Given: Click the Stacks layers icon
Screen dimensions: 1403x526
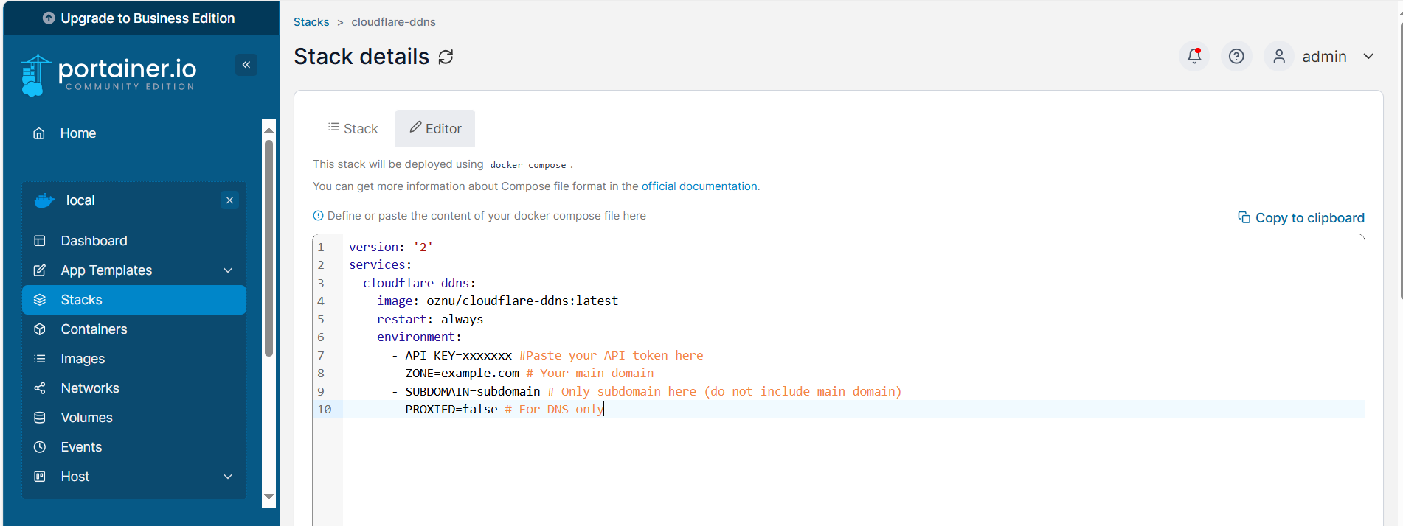Looking at the screenshot, I should tap(40, 300).
